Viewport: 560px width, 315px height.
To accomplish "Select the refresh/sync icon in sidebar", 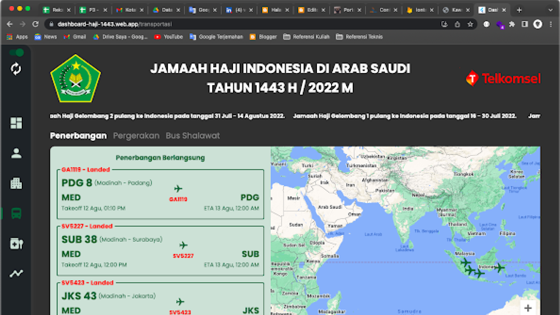I will pos(16,69).
